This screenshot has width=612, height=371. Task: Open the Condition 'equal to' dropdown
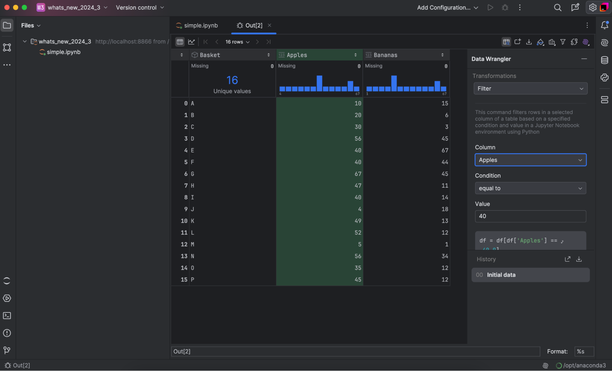[530, 188]
